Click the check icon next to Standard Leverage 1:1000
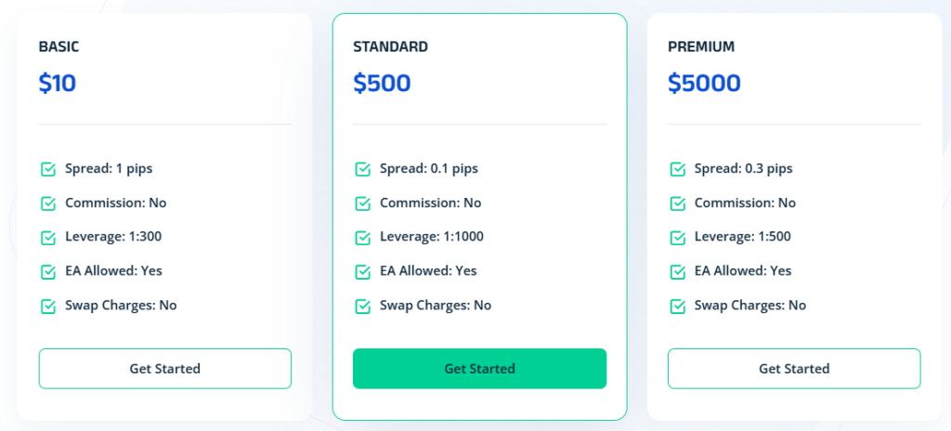Viewport: 951px width, 431px height. point(363,237)
